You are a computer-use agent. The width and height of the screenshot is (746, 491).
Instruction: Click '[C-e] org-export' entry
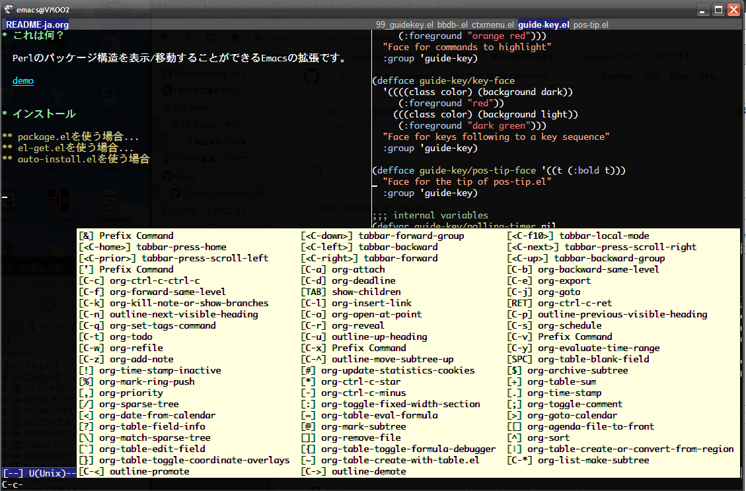(548, 281)
